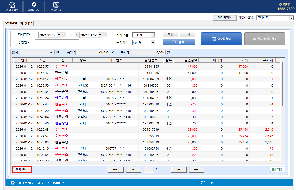Go to the next results page

[179, 170]
